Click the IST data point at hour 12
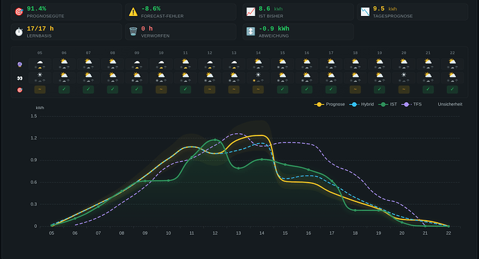 [x=215, y=140]
